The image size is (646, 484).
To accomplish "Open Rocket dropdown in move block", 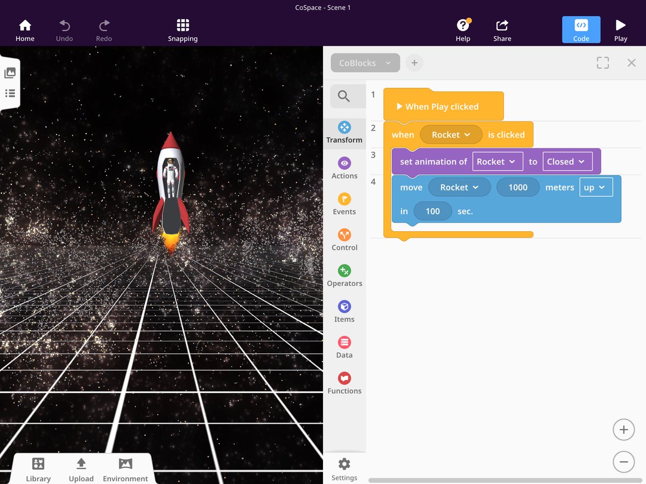I will [x=459, y=187].
